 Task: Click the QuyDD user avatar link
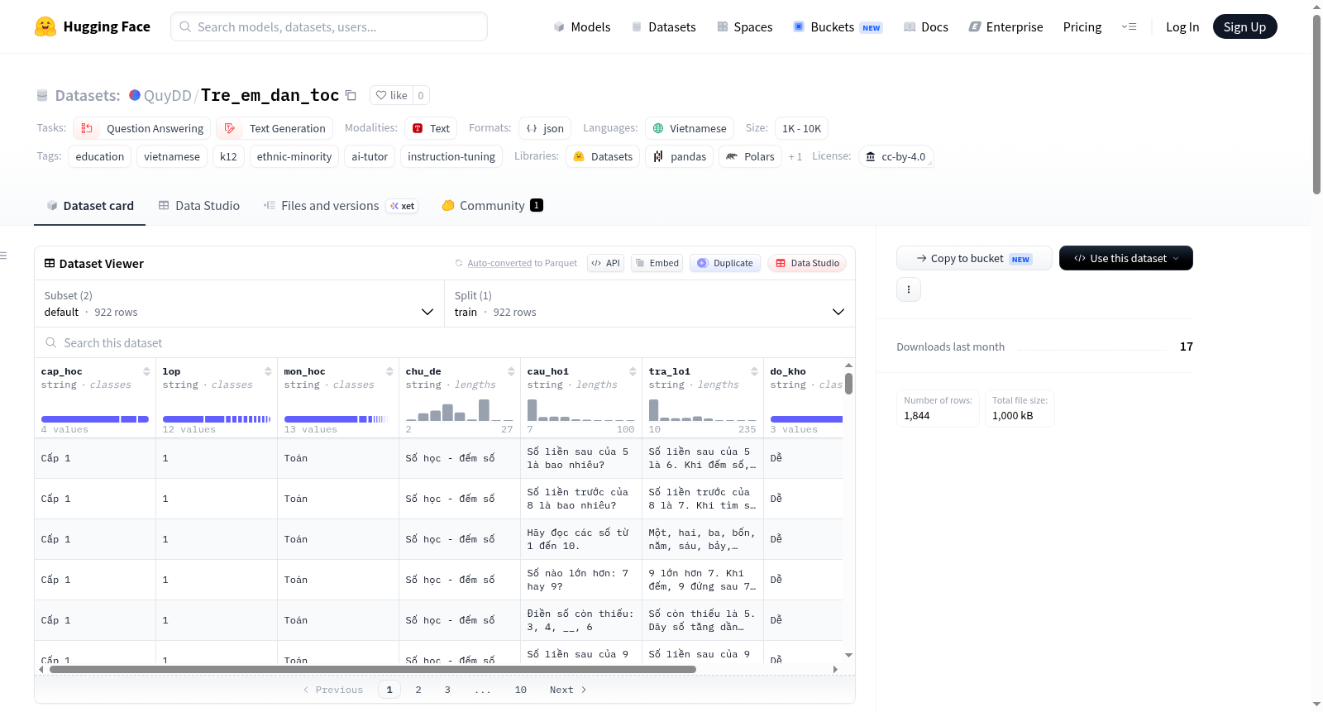coord(135,95)
